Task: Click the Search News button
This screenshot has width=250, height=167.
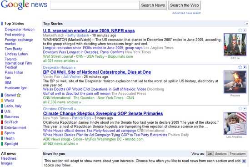Action: point(153,5)
